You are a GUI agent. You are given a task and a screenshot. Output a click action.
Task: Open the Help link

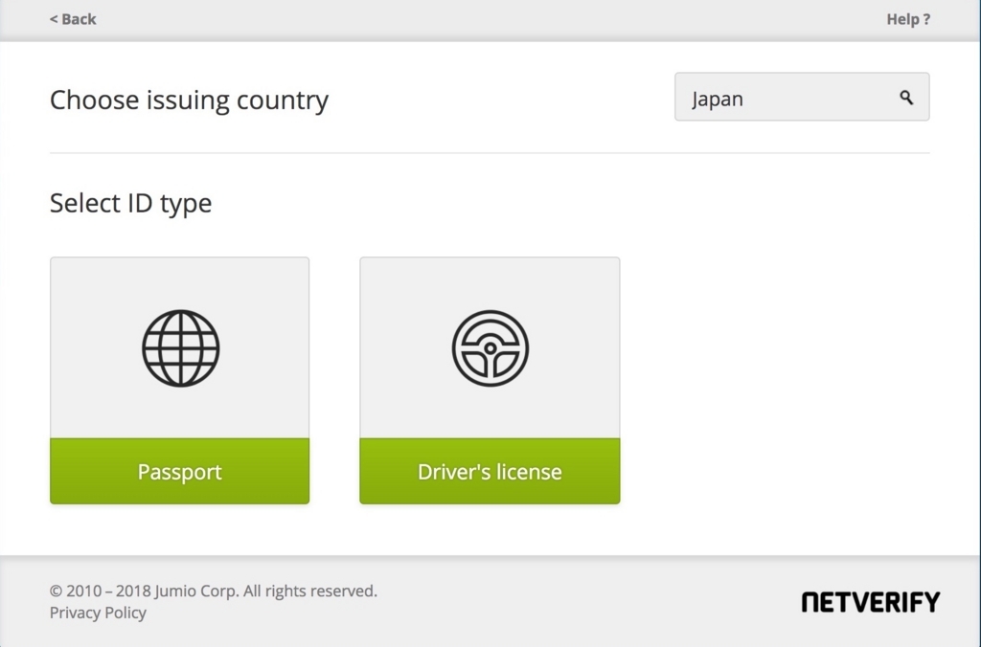tap(908, 19)
